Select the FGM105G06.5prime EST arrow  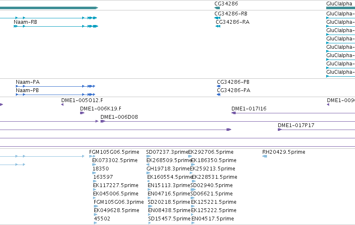(92, 156)
